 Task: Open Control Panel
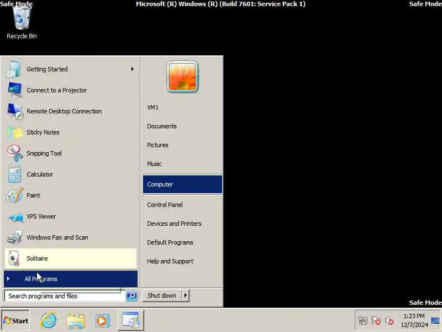(x=165, y=205)
